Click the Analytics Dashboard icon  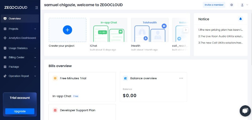pyautogui.click(x=5, y=38)
